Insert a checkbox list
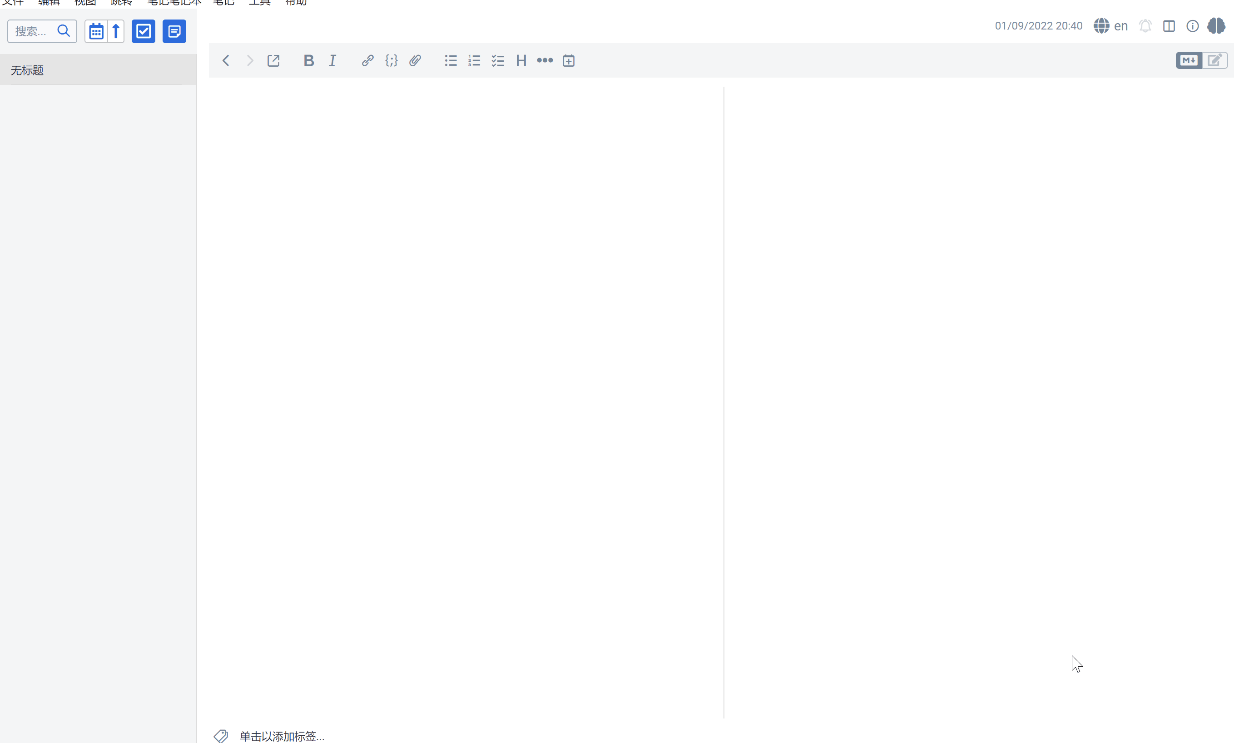1234x743 pixels. click(x=498, y=60)
